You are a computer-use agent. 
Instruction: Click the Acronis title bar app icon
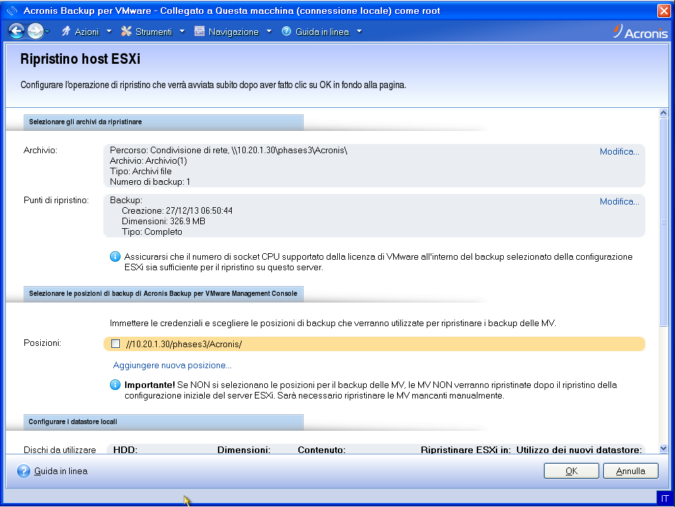[12, 11]
